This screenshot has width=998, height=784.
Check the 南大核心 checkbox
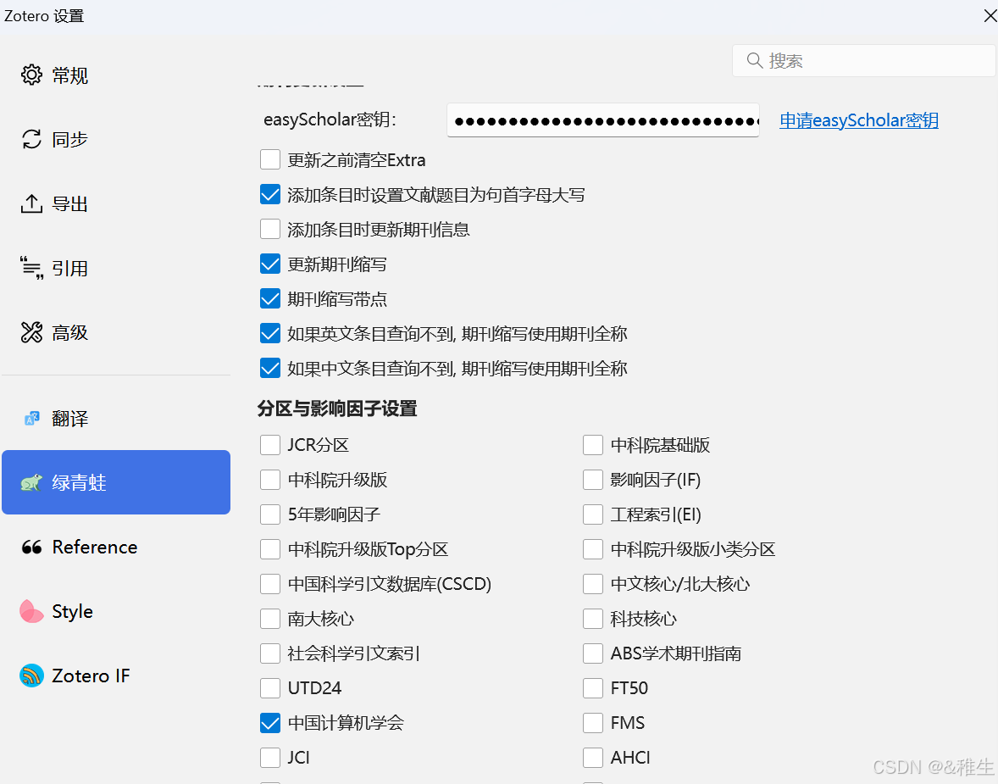(x=270, y=618)
